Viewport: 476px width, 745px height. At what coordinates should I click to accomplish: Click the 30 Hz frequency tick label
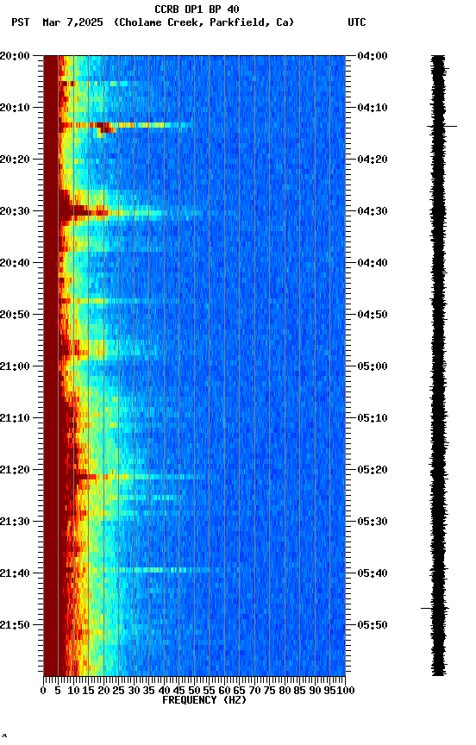pos(134,691)
